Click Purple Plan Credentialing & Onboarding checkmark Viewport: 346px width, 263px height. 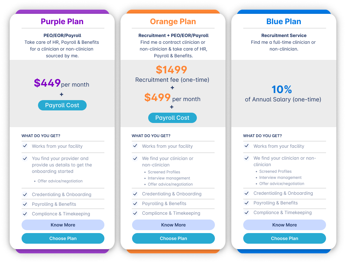pos(25,194)
